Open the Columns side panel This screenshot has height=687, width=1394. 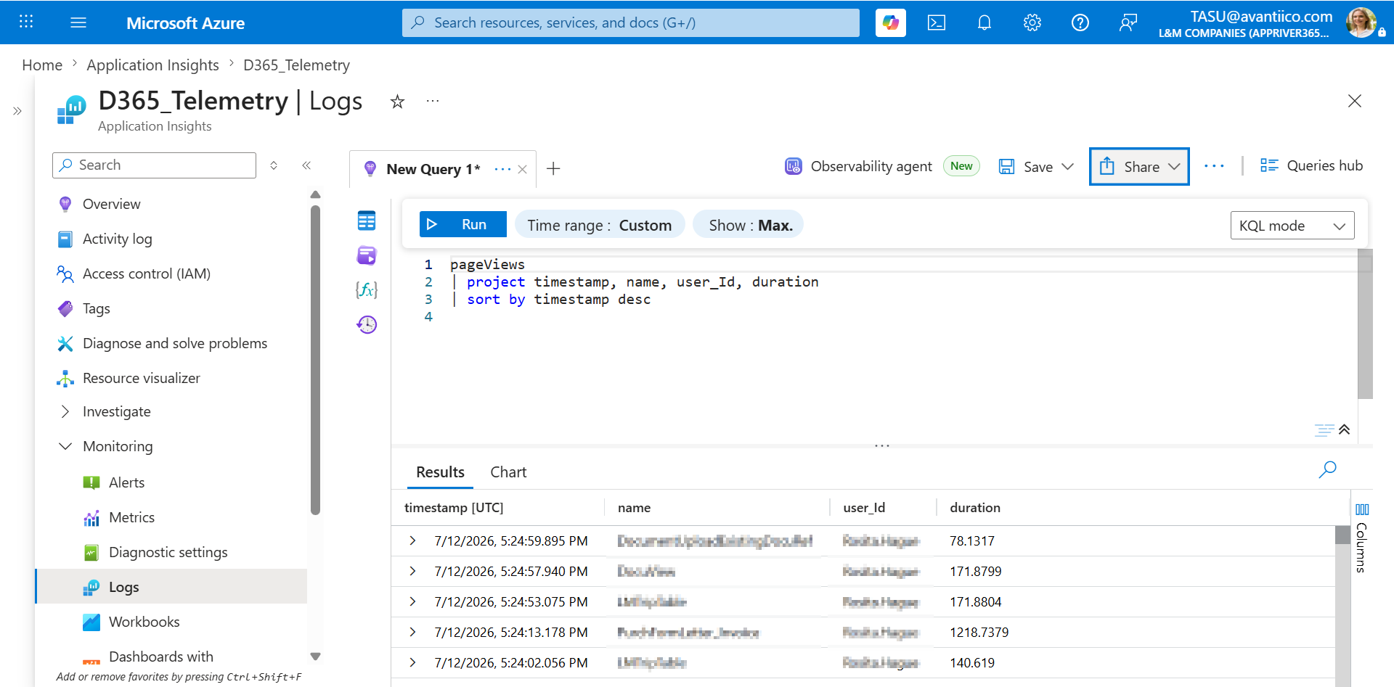click(x=1362, y=538)
